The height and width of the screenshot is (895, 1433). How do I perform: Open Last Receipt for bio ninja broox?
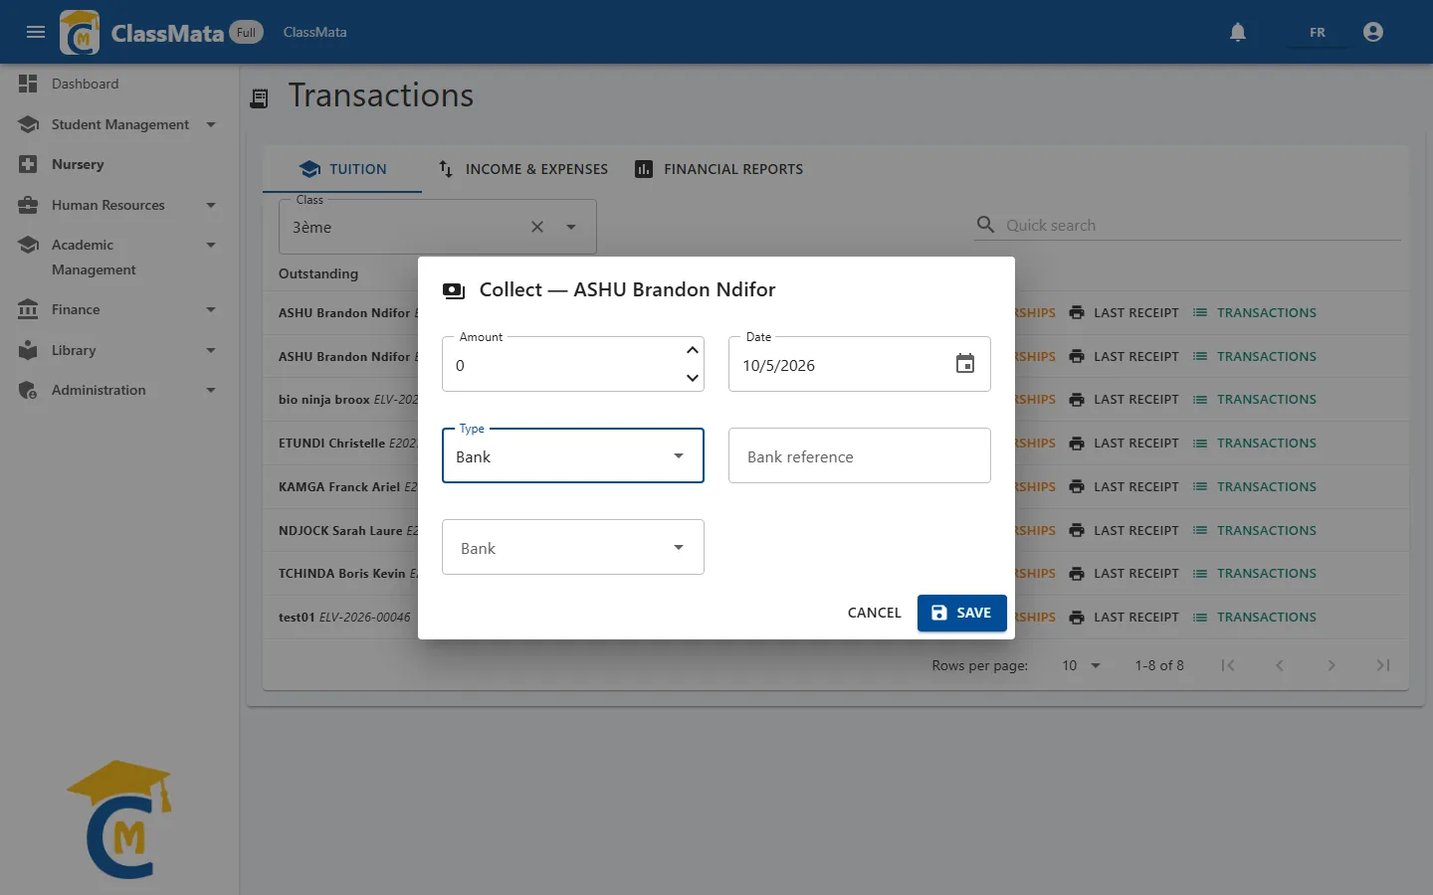[x=1124, y=400]
